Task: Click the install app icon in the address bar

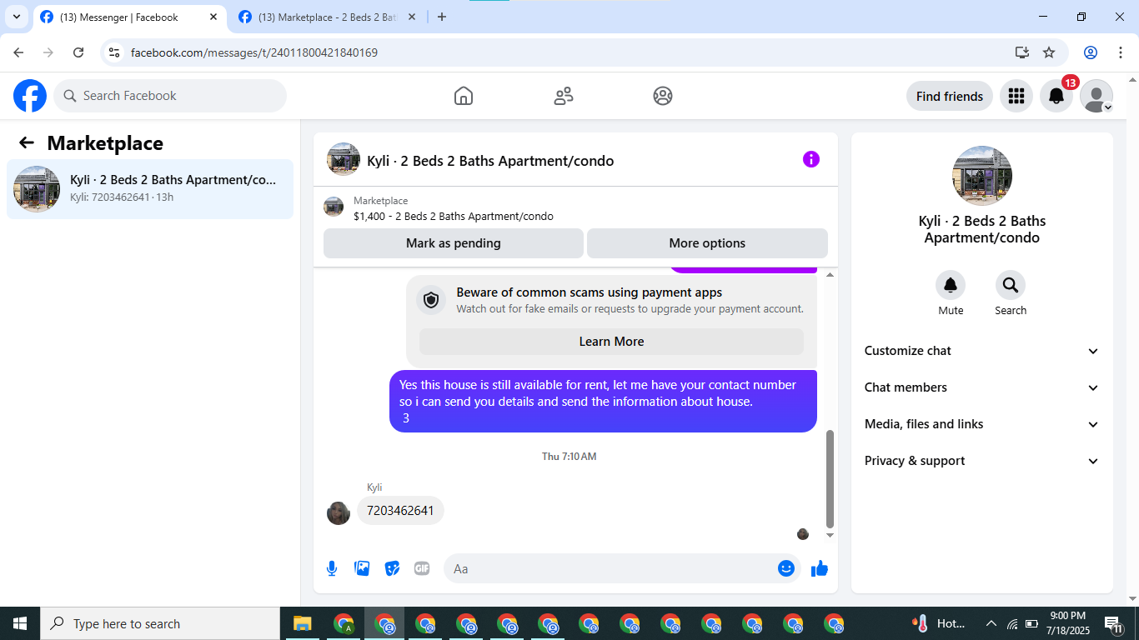Action: (1022, 52)
